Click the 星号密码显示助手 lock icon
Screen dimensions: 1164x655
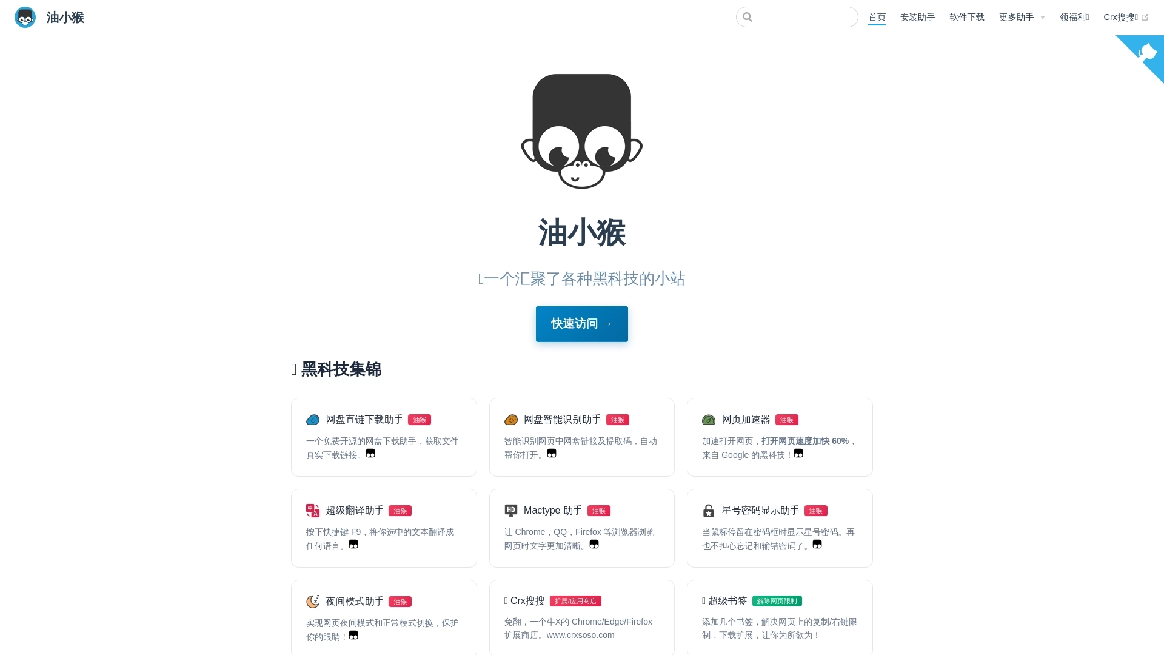[709, 511]
